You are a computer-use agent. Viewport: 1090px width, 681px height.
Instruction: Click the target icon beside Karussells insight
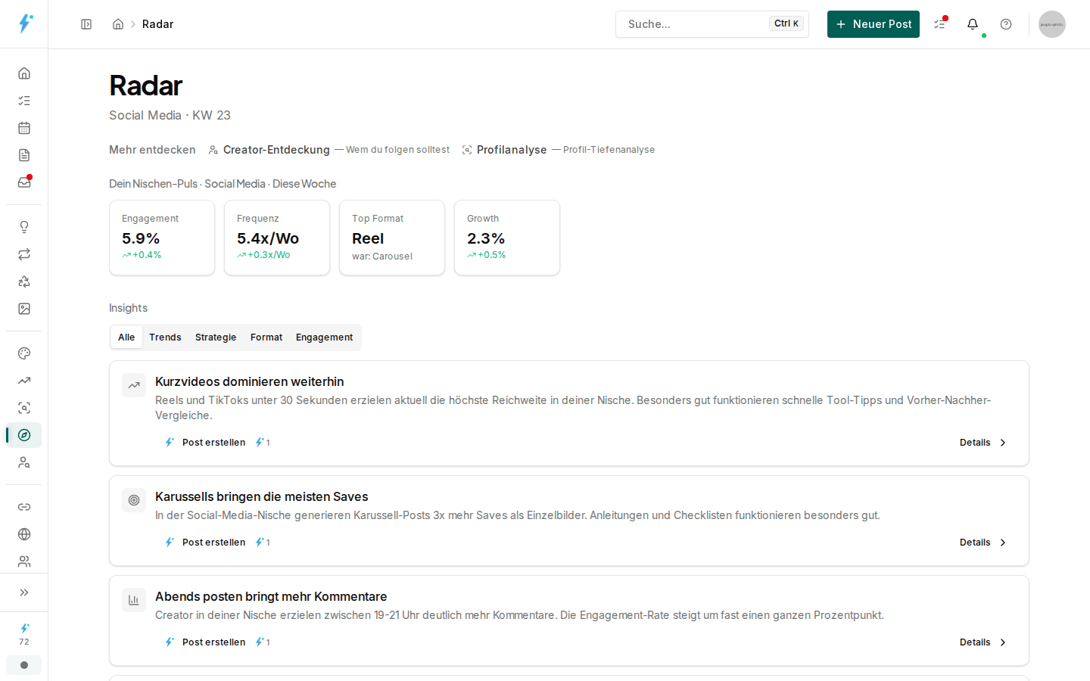[134, 500]
